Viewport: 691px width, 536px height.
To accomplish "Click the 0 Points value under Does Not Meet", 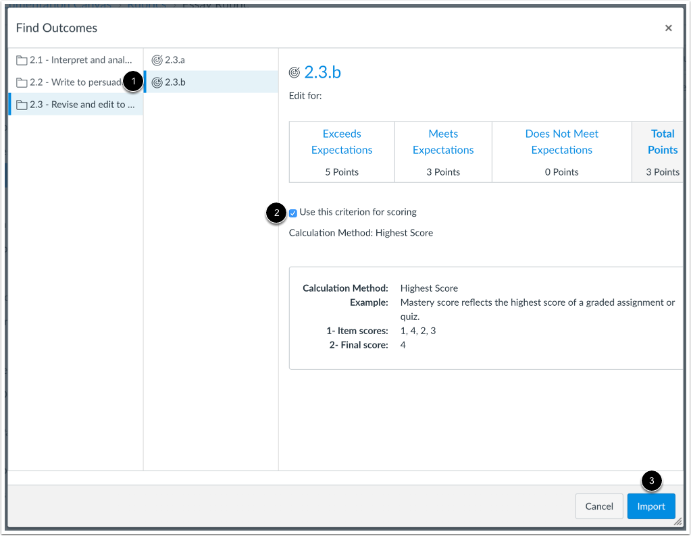I will coord(562,172).
